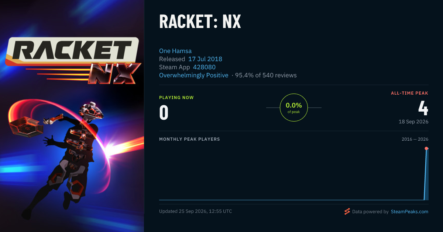Viewport: 443px width, 232px height.
Task: Open the SteamPeaks.com link
Action: tap(409, 212)
